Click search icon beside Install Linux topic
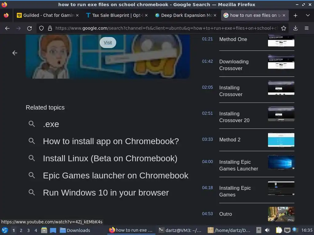 pyautogui.click(x=32, y=158)
